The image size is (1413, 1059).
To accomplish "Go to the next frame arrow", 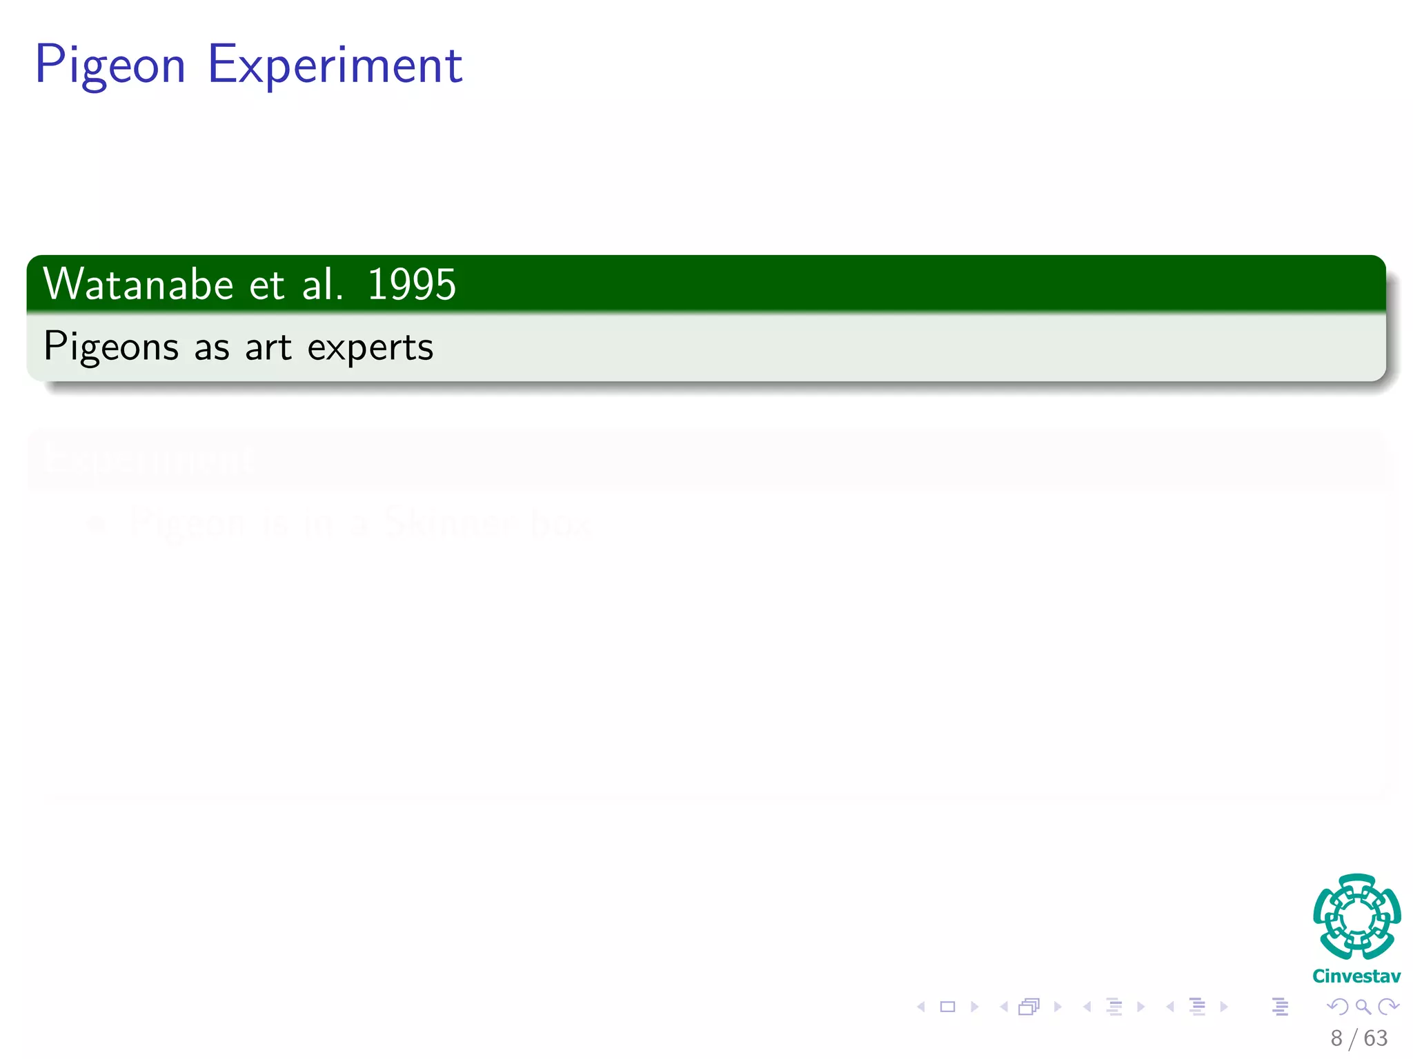I will pyautogui.click(x=1058, y=1007).
